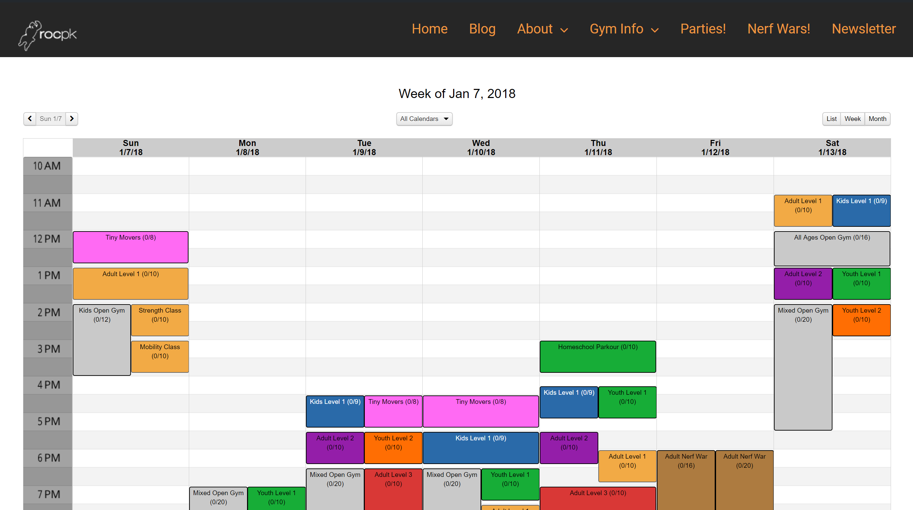
Task: Switch to List view
Action: [831, 119]
